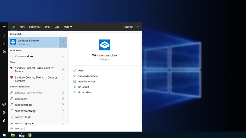Open File Explorer from taskbar
The width and height of the screenshot is (246, 138).
point(13,135)
